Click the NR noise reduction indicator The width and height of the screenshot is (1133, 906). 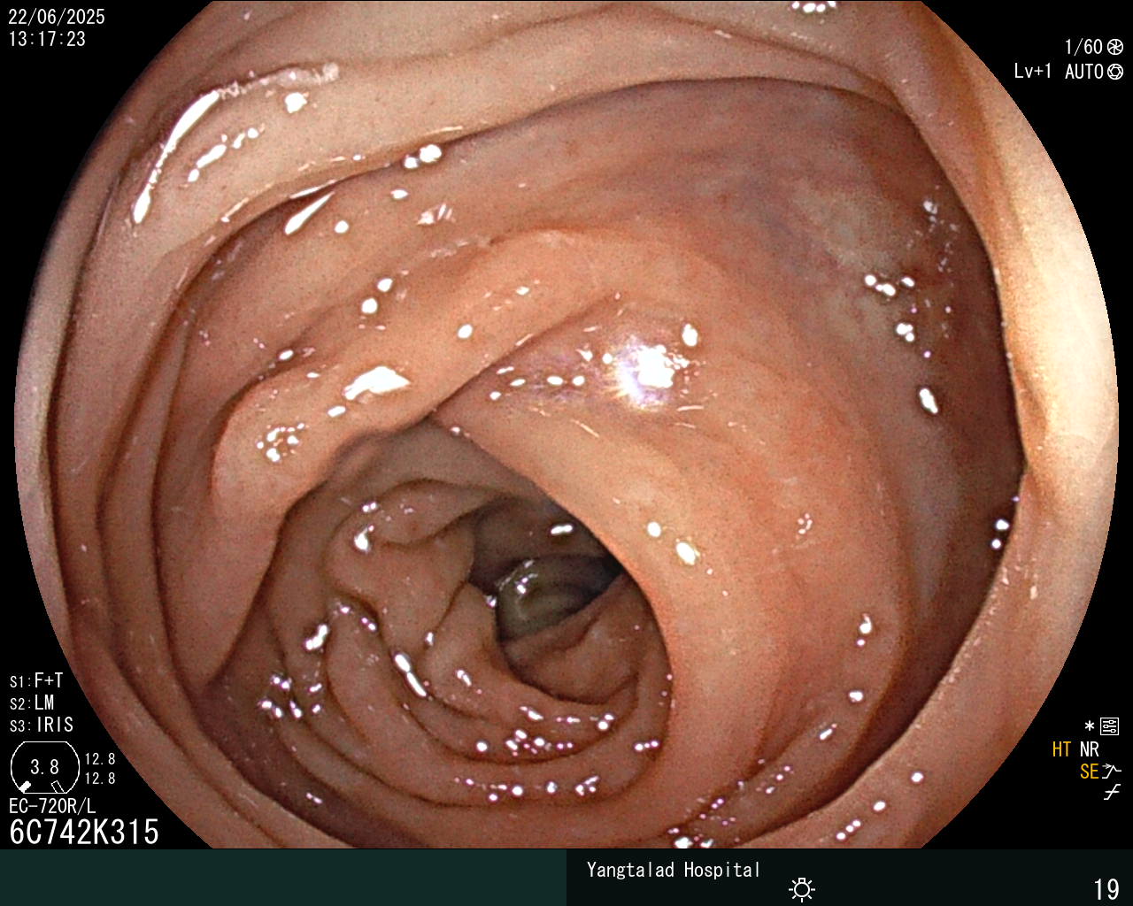[x=1090, y=749]
